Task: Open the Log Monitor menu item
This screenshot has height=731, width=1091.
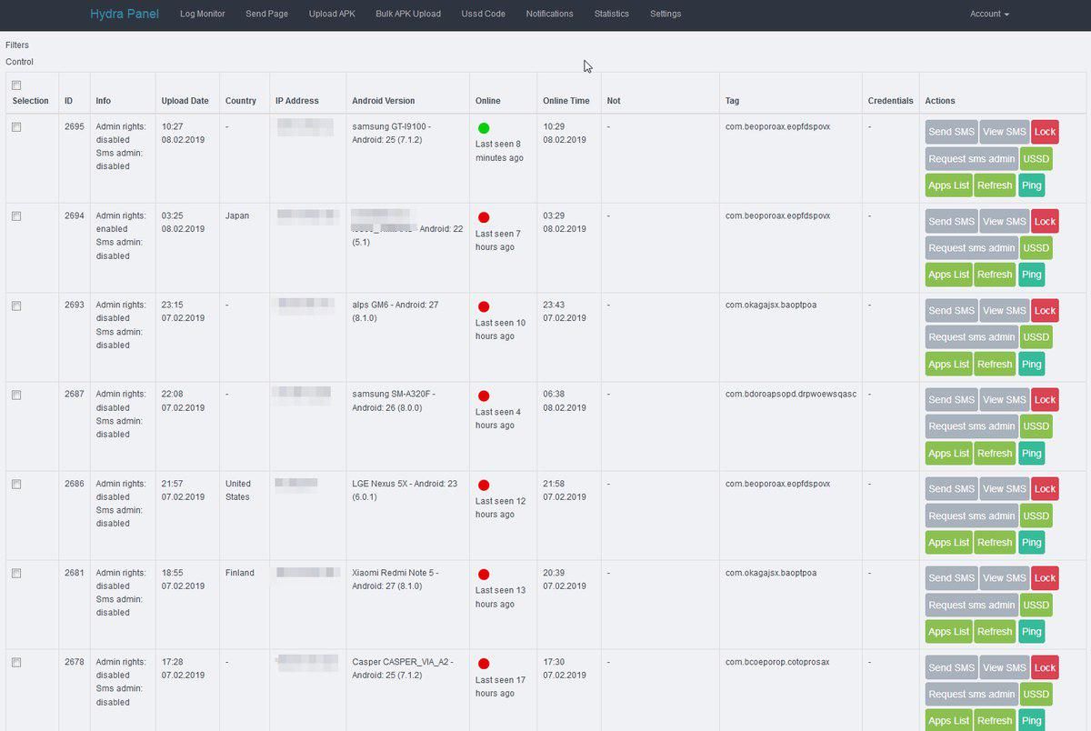Action: point(203,14)
